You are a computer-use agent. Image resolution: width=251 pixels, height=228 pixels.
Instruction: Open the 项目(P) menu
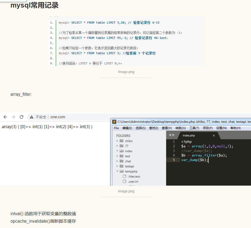click(208, 128)
